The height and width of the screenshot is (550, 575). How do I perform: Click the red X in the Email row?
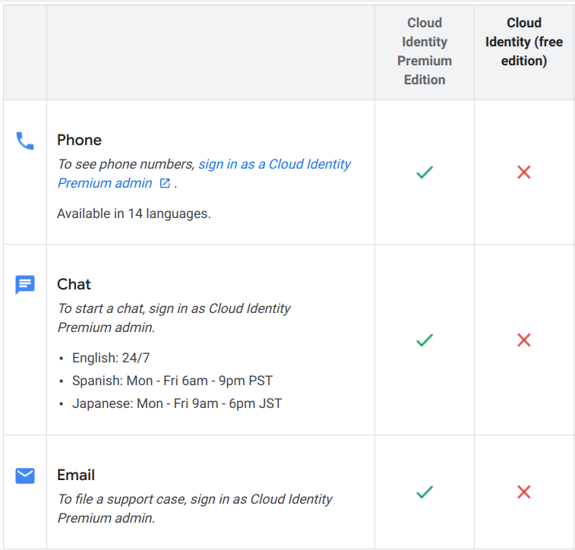pyautogui.click(x=524, y=492)
